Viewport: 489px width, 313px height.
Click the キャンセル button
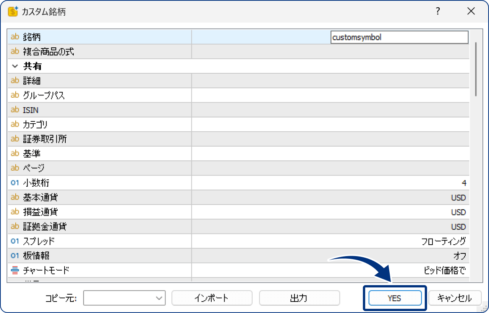coord(454,298)
